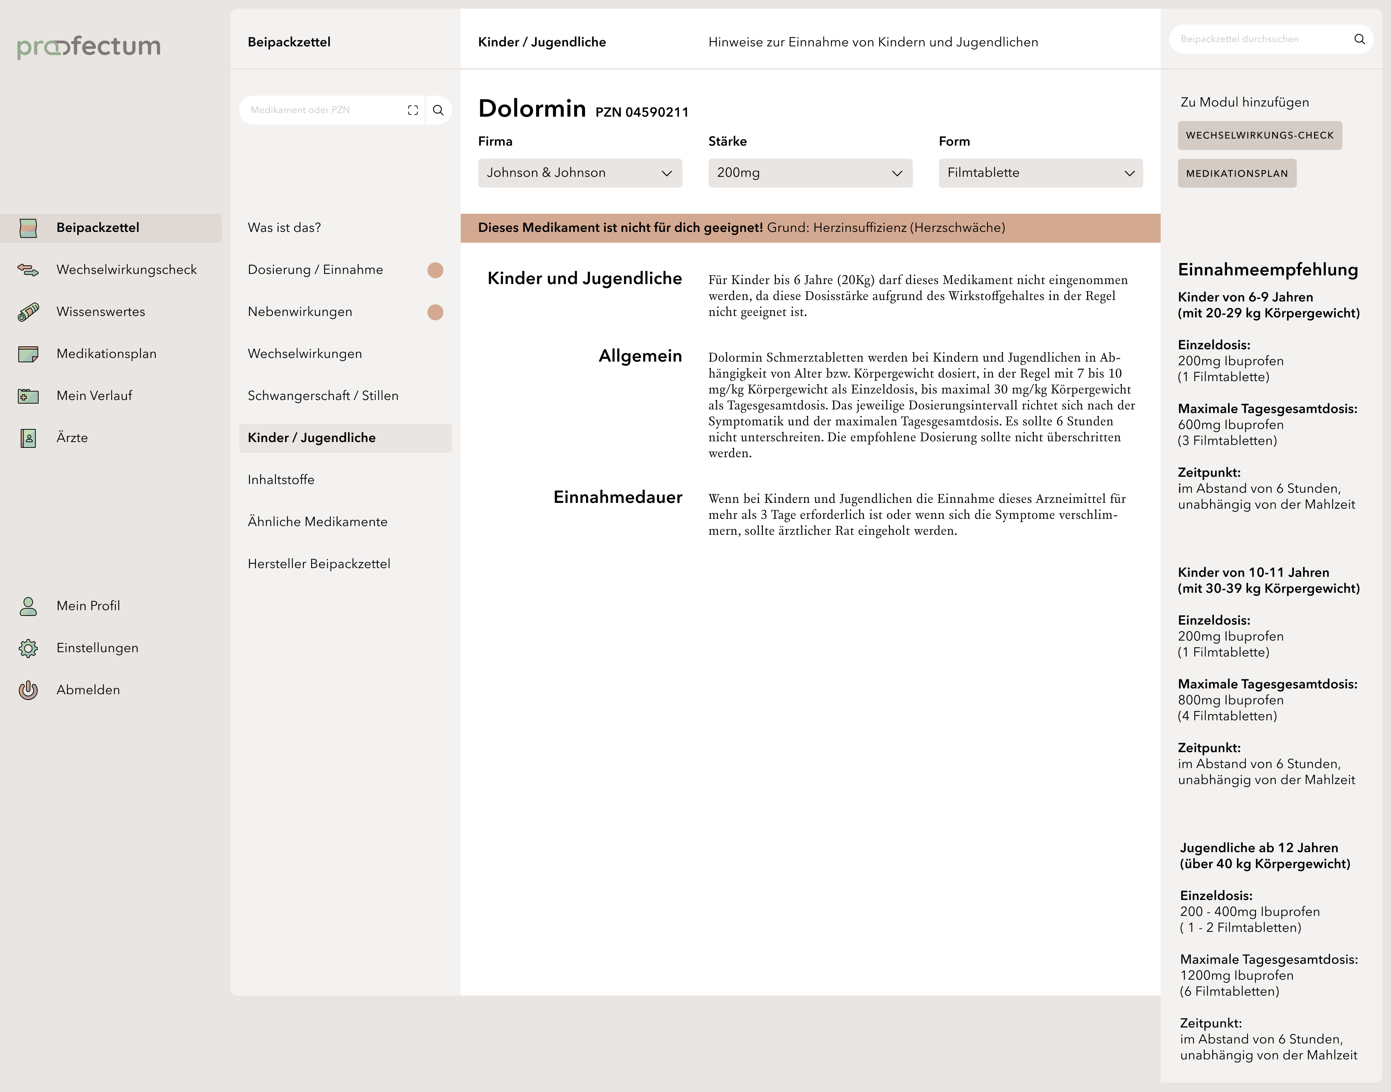The height and width of the screenshot is (1092, 1391).
Task: Open the Stärke 200mg dropdown
Action: 809,173
